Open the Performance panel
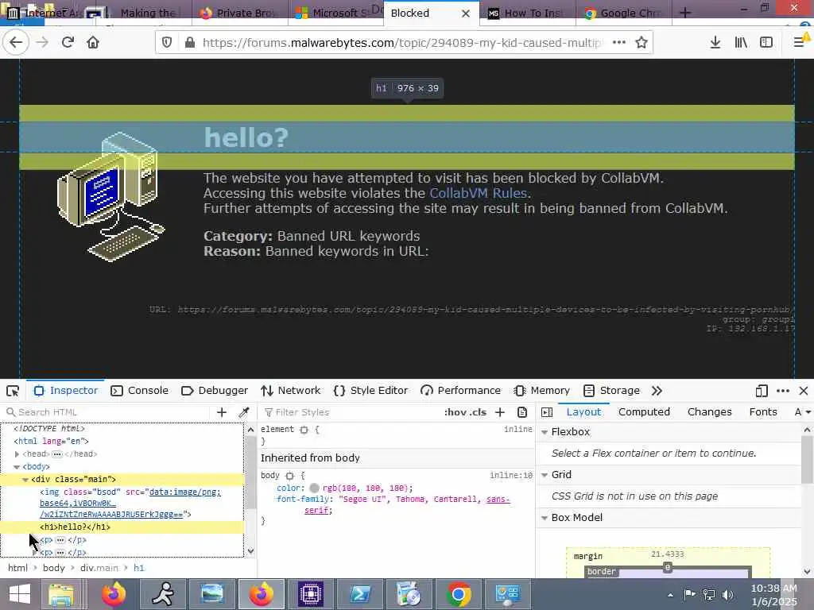 coord(460,391)
